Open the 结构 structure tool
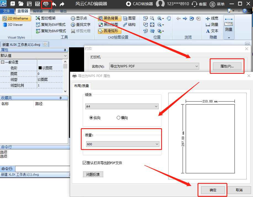 pyautogui.click(x=129, y=25)
